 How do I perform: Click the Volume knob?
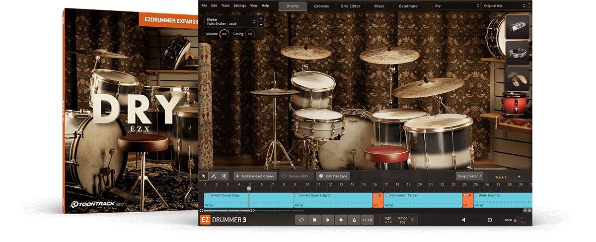click(x=224, y=34)
